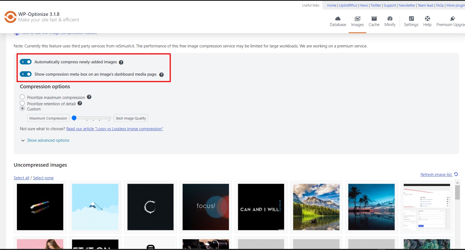This screenshot has height=250, width=465.
Task: Select the Custom compression radio
Action: click(22, 109)
